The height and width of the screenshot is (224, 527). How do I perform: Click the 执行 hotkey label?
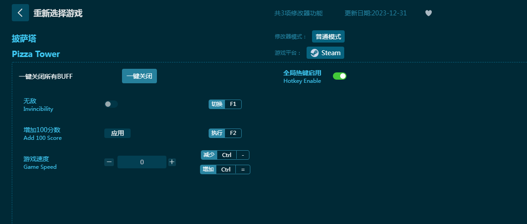(x=217, y=133)
